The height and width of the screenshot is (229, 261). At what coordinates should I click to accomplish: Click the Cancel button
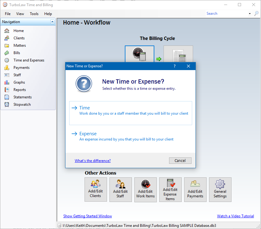[x=180, y=160]
